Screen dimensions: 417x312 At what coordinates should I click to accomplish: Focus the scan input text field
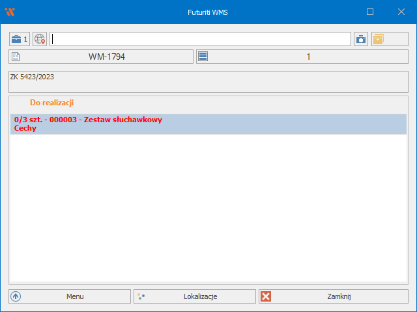[x=200, y=39]
